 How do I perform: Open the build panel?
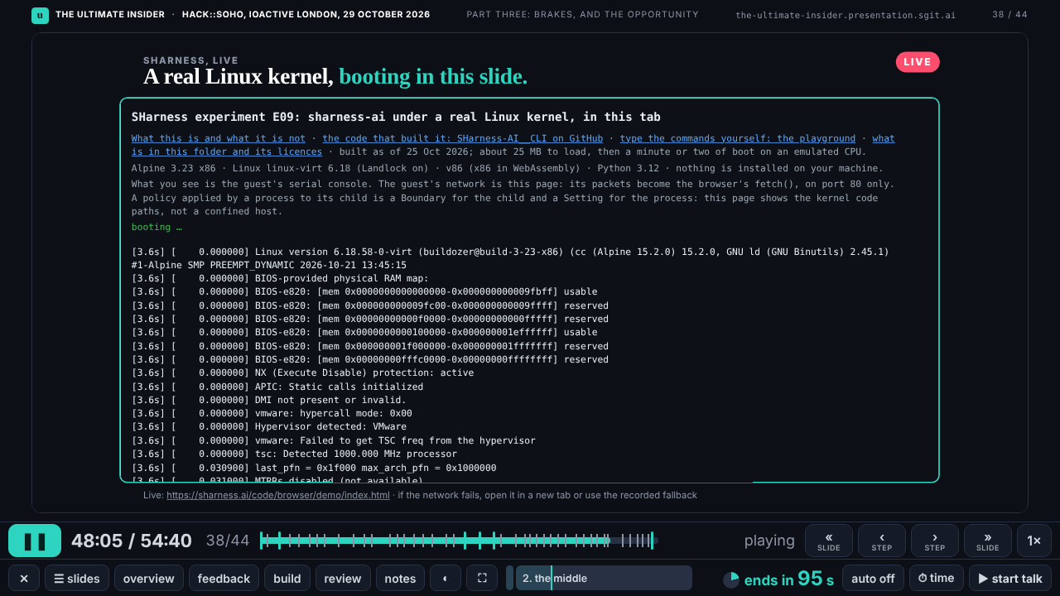(x=287, y=578)
